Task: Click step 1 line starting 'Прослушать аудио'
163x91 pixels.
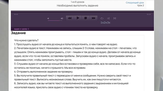Action: click(x=66, y=44)
